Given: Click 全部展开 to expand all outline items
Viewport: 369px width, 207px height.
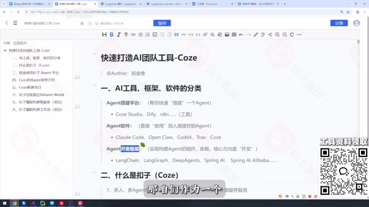Looking at the screenshot, I should (x=20, y=43).
